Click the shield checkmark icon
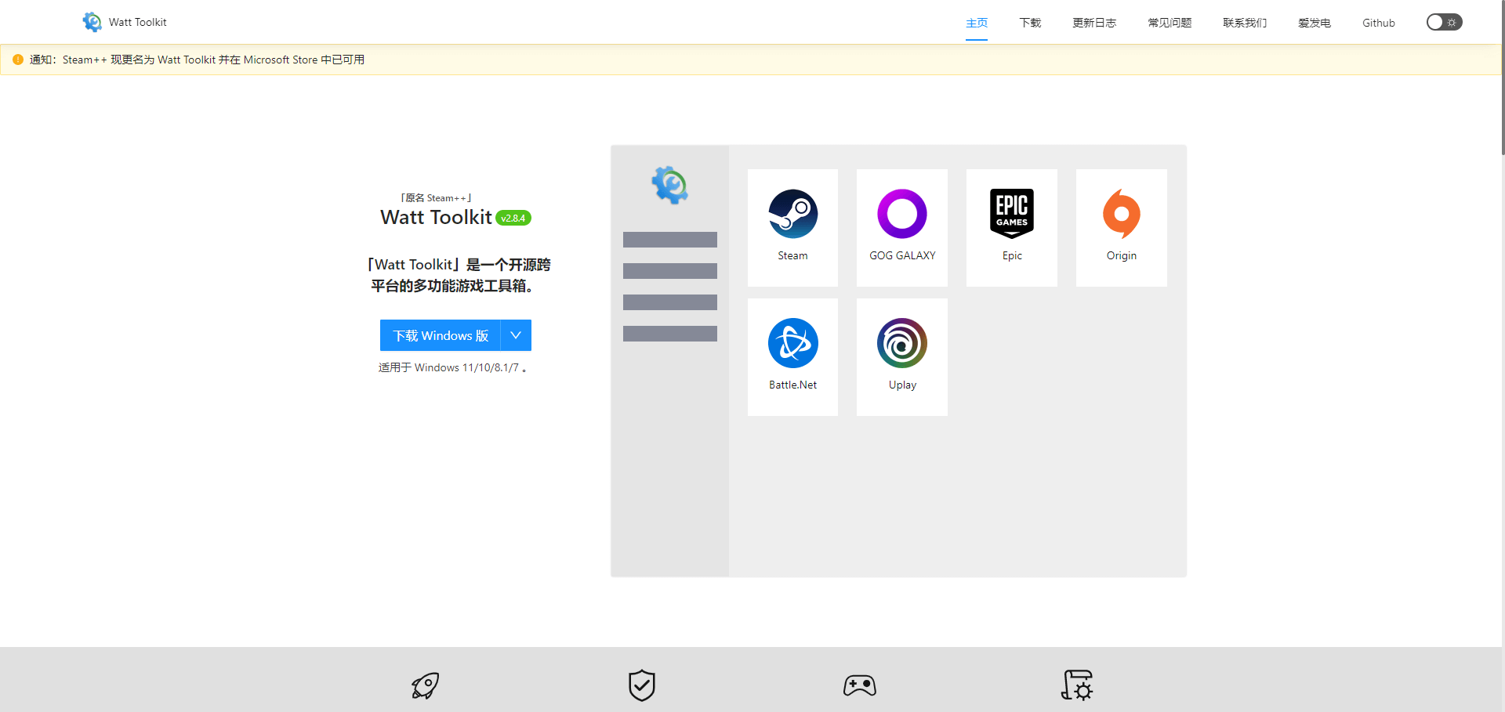 click(642, 686)
